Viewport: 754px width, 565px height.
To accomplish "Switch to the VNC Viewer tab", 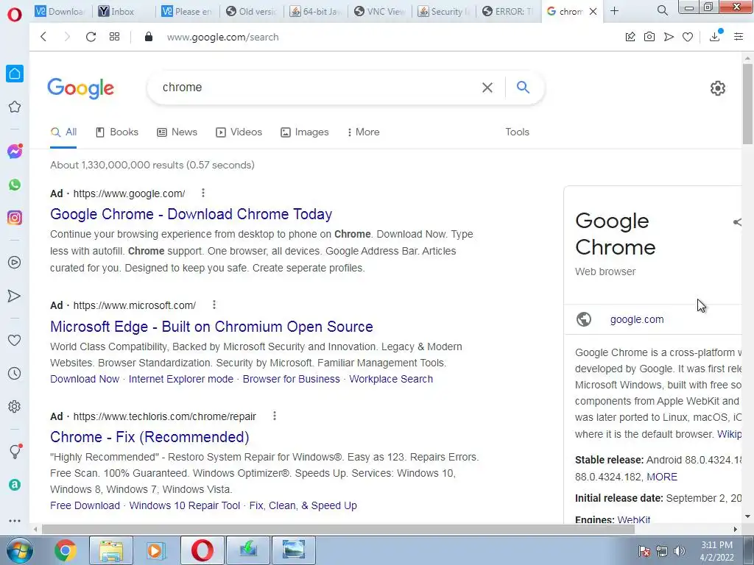I will point(380,11).
